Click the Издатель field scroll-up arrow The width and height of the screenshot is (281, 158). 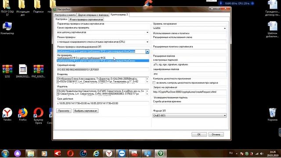[x=148, y=91]
